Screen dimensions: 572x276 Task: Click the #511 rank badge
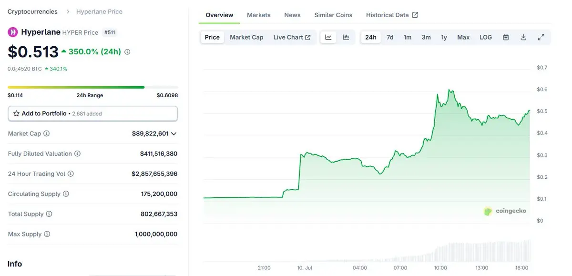pyautogui.click(x=110, y=32)
